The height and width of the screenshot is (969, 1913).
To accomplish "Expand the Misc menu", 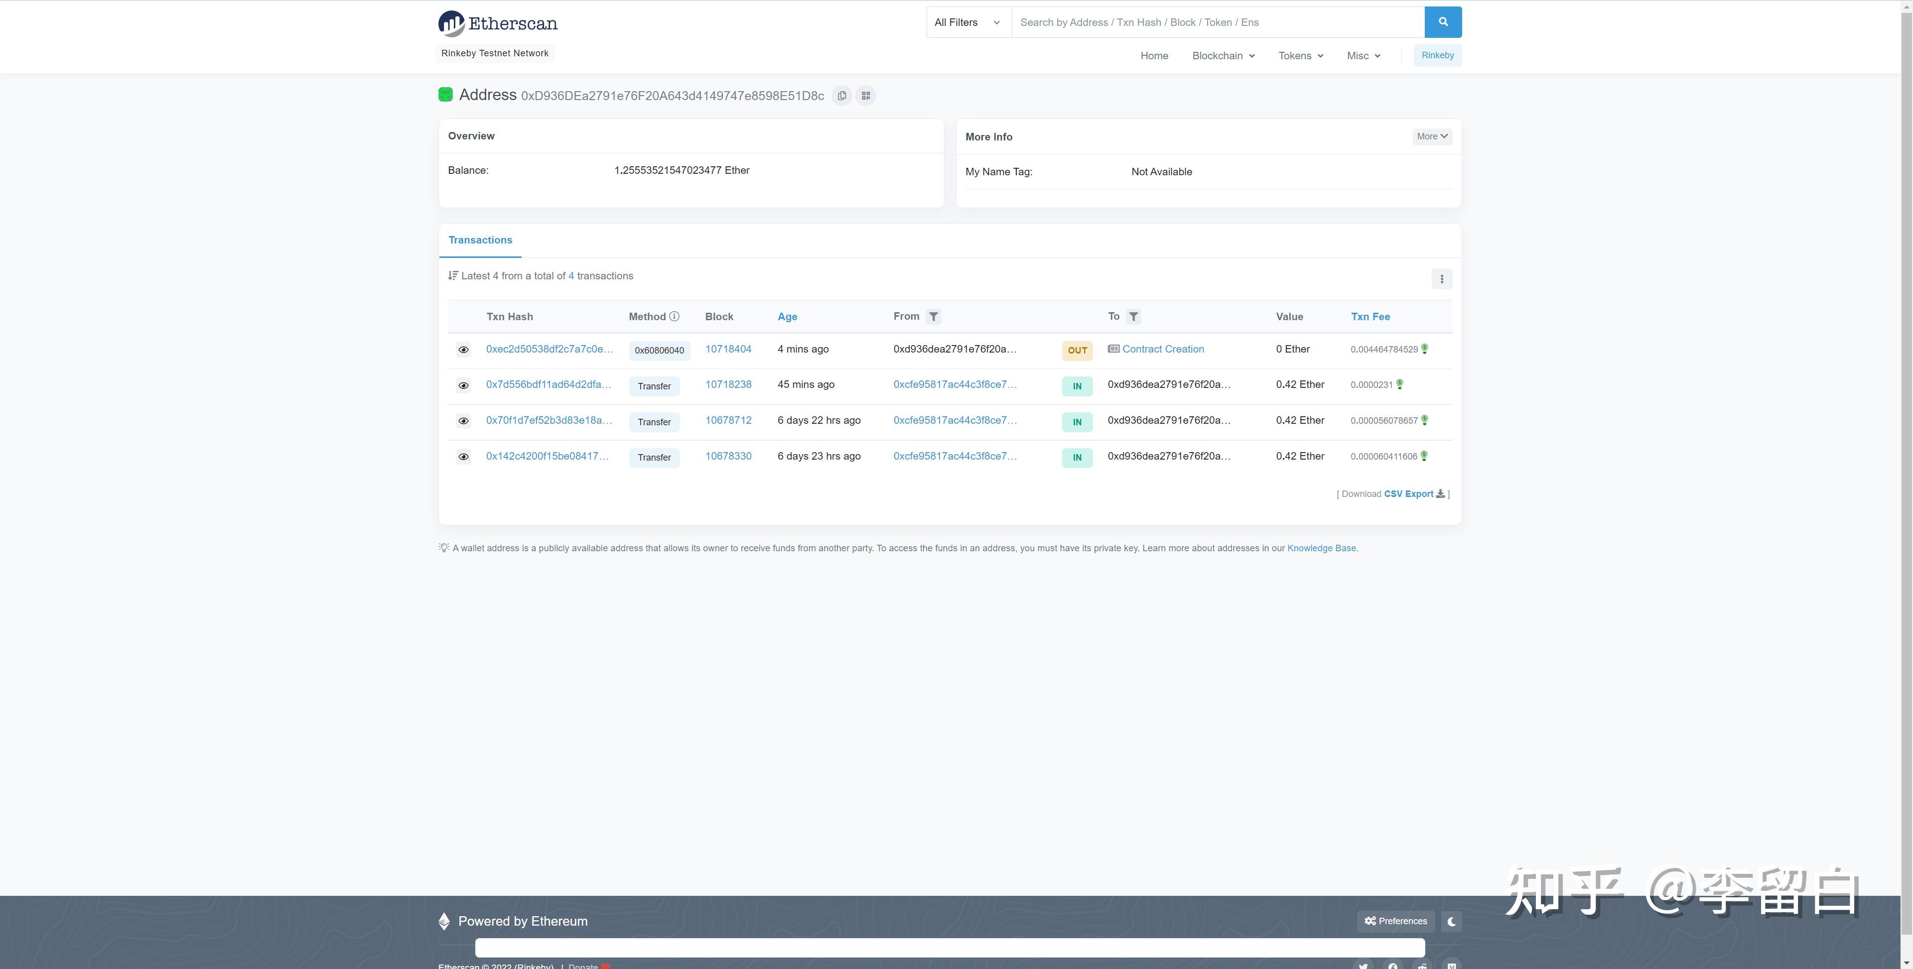I will coord(1364,56).
